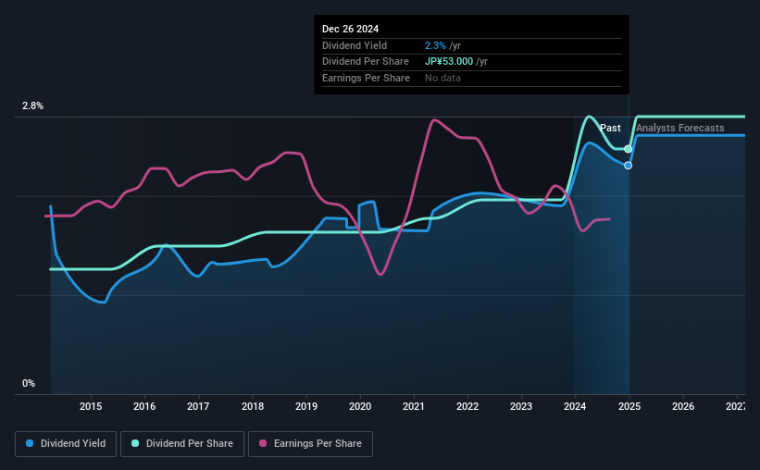The height and width of the screenshot is (470, 760).
Task: Click the 2026 x-axis label
Action: click(x=683, y=406)
